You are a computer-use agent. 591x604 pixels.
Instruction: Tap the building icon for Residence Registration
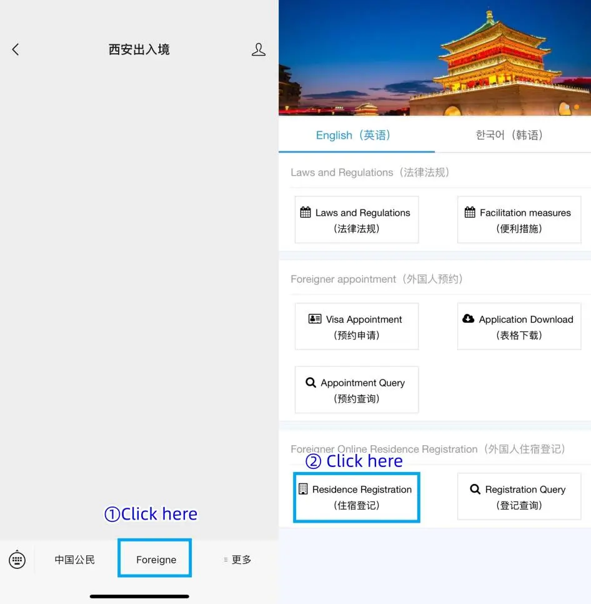click(303, 489)
